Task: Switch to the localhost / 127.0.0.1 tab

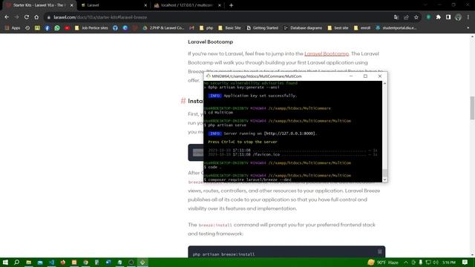Action: point(187,5)
